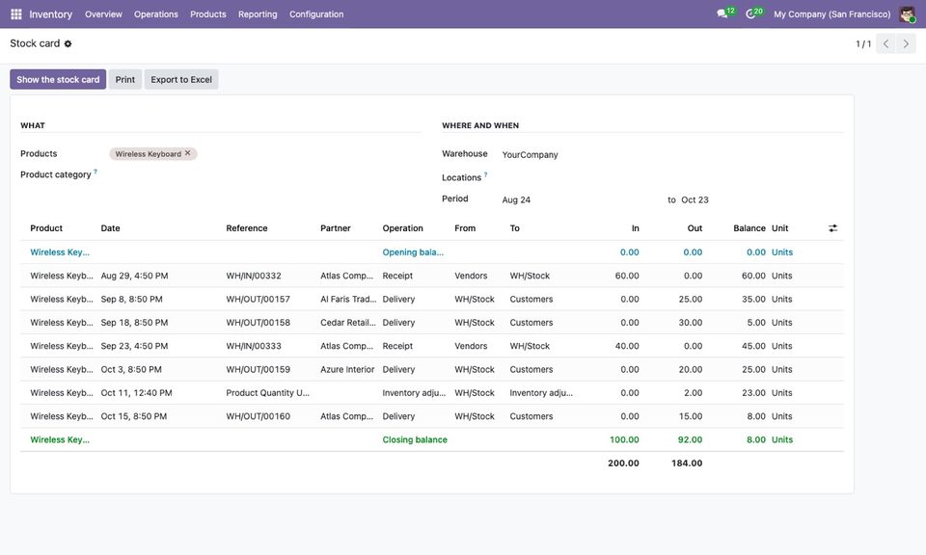Go to the previous record arrow

(x=885, y=43)
